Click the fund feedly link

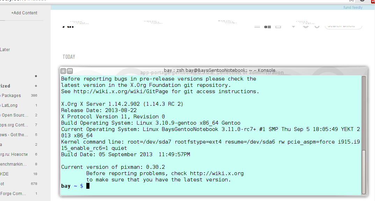tap(353, 7)
